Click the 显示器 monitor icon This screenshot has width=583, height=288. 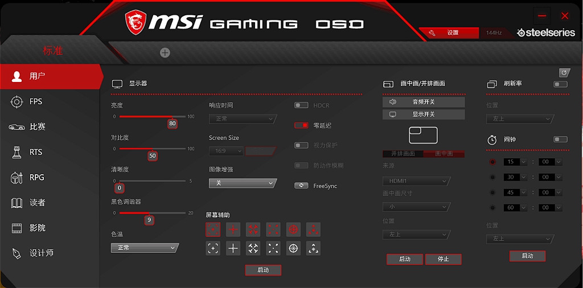click(x=117, y=84)
